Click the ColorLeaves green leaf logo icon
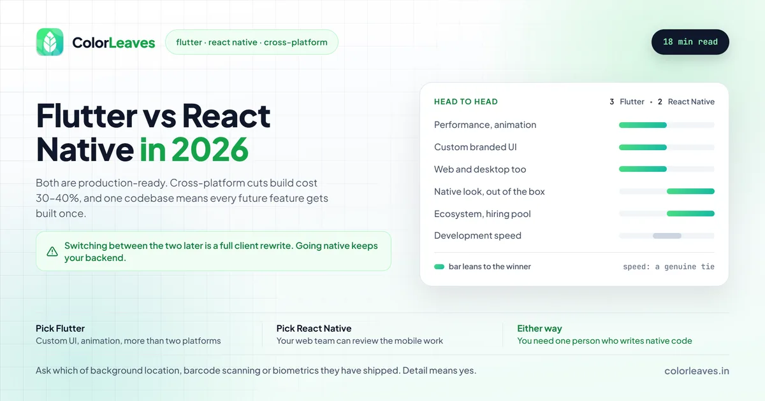The height and width of the screenshot is (401, 765). point(50,42)
